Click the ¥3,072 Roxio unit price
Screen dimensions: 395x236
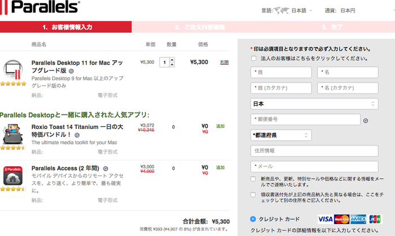(x=147, y=125)
